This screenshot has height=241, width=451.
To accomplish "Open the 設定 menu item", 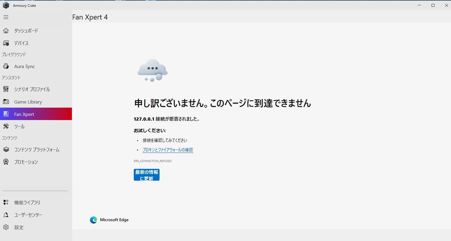I will (x=36, y=227).
